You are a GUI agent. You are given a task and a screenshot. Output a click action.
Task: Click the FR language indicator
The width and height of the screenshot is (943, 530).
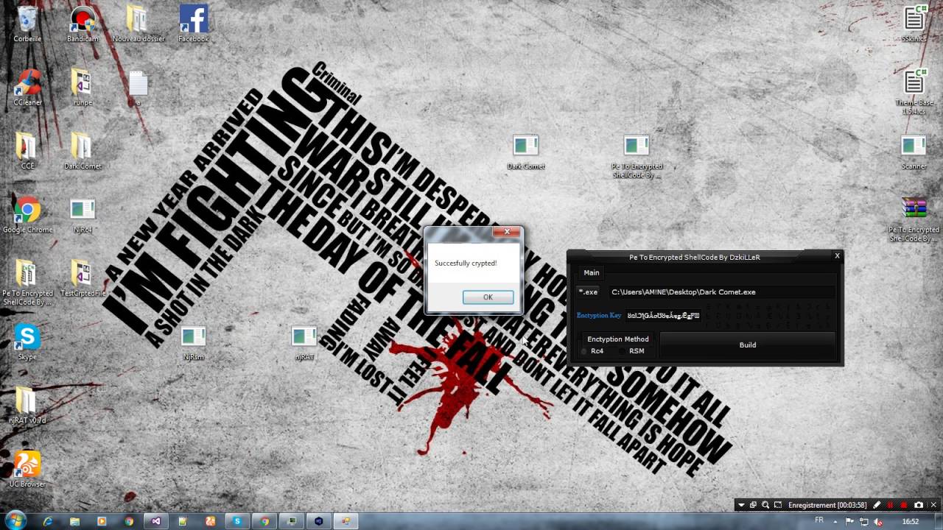coord(819,520)
